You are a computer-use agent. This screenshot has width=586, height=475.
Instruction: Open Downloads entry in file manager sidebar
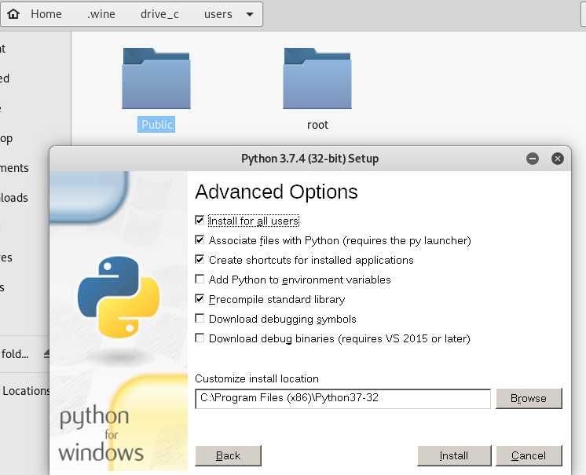click(x=14, y=198)
